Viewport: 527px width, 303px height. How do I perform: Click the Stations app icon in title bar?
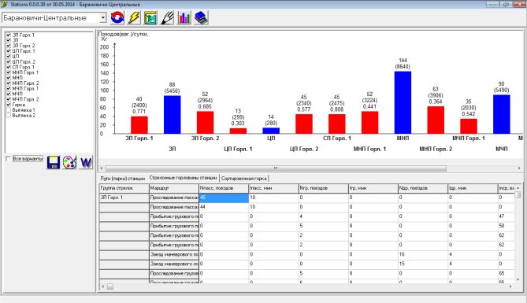pos(5,5)
